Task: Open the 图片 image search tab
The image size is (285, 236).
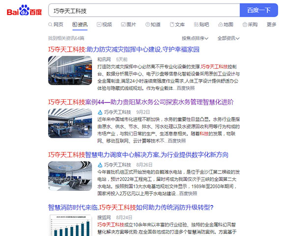Action: [129, 25]
